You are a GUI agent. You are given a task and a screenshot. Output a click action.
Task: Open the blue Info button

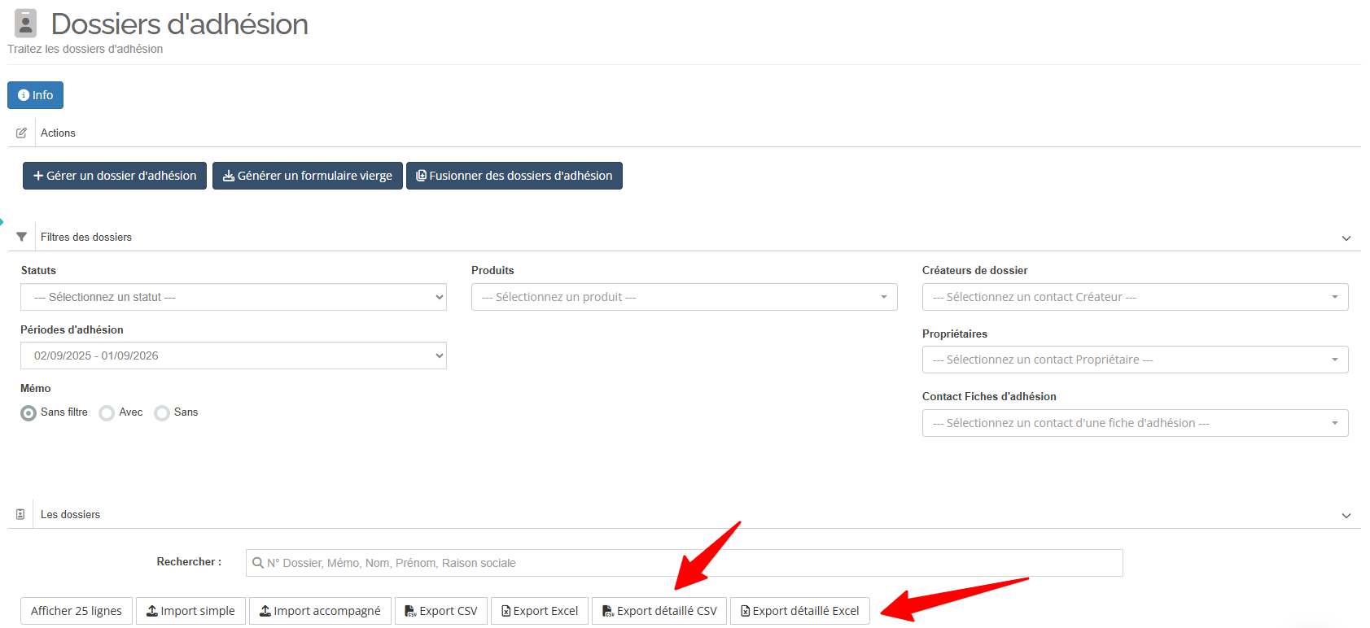click(35, 95)
